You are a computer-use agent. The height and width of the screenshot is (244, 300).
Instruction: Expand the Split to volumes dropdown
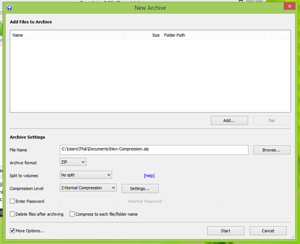click(x=86, y=175)
